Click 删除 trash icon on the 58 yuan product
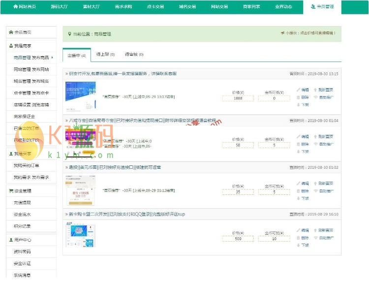This screenshot has width=369, height=282. (298, 144)
